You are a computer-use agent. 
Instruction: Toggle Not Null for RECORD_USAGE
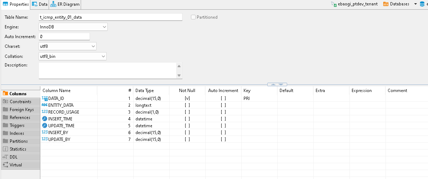click(x=187, y=112)
